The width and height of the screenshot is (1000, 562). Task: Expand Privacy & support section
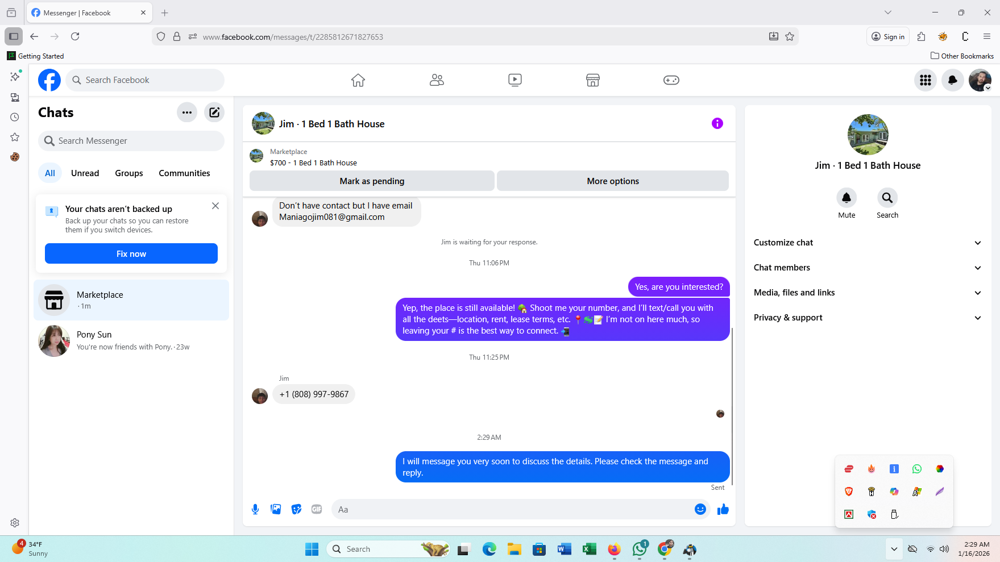click(868, 318)
